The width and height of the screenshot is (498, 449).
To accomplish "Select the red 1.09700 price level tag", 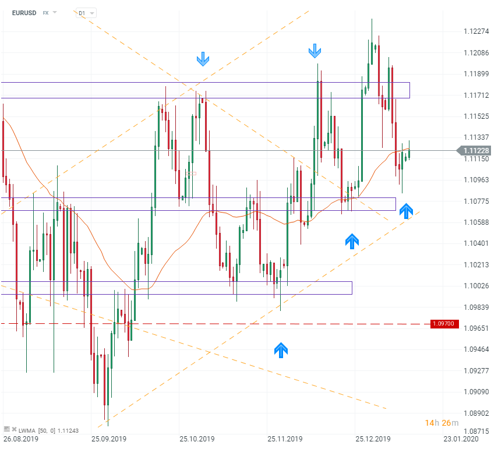I will tap(444, 324).
